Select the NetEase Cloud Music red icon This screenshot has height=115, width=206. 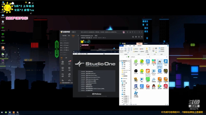166,86
